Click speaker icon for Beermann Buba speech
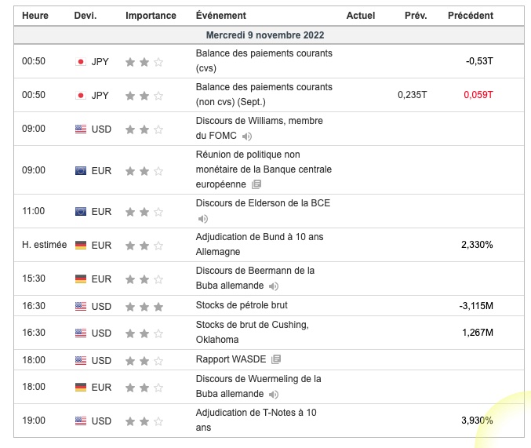531x448 pixels. tap(274, 286)
